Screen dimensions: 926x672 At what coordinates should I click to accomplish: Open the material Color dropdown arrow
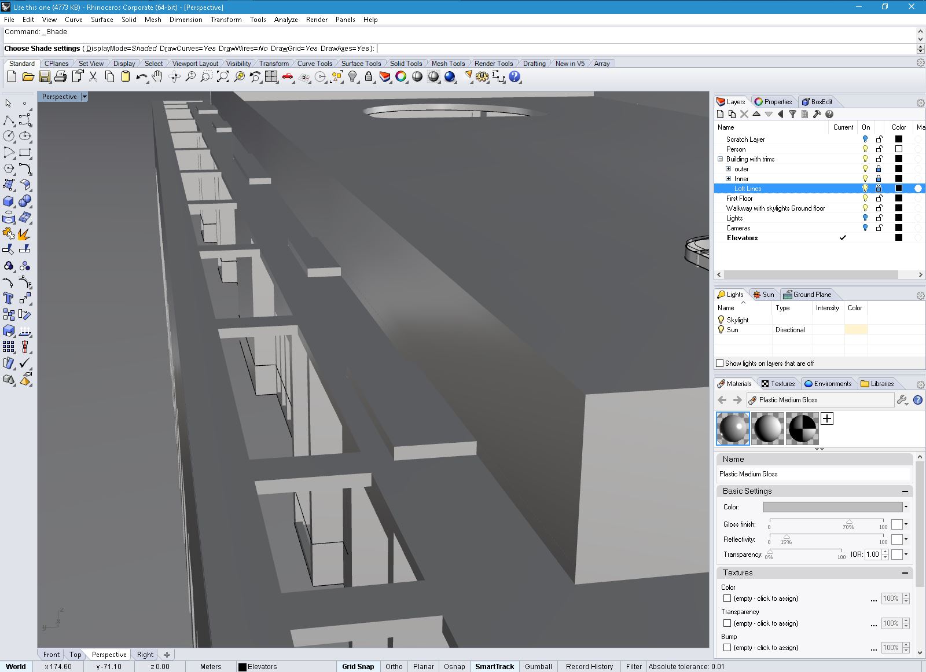click(906, 507)
